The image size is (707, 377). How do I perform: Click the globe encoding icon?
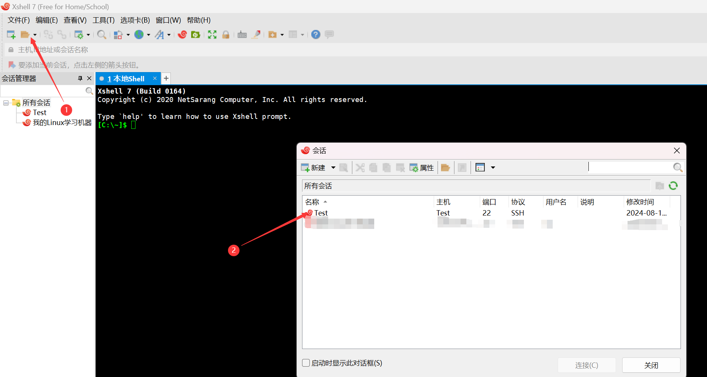[x=139, y=35]
